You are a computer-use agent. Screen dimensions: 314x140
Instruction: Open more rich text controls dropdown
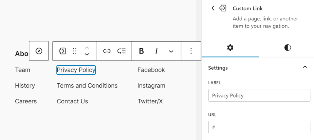[171, 51]
